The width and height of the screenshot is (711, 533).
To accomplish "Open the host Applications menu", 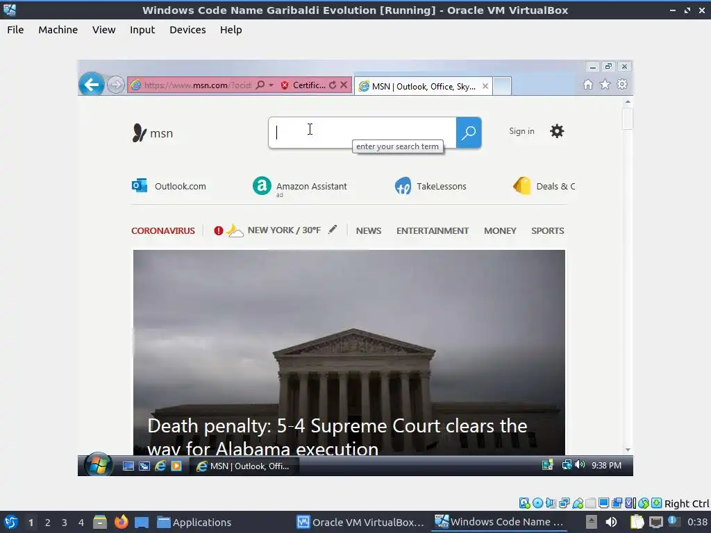I will coord(194,523).
